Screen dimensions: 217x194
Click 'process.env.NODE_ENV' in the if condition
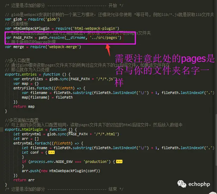coord(52,162)
